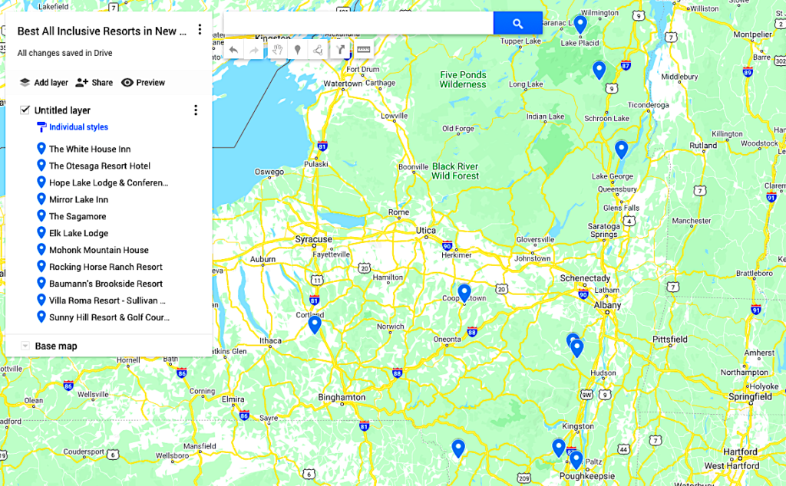This screenshot has height=486, width=786.
Task: Click 'All changes saved in Drive' status text
Action: click(64, 53)
